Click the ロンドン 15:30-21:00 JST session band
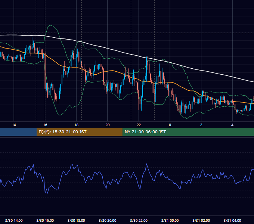The image size is (254, 224). click(x=79, y=132)
